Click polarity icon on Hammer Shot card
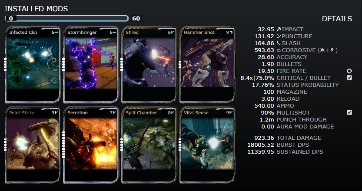 click(231, 33)
